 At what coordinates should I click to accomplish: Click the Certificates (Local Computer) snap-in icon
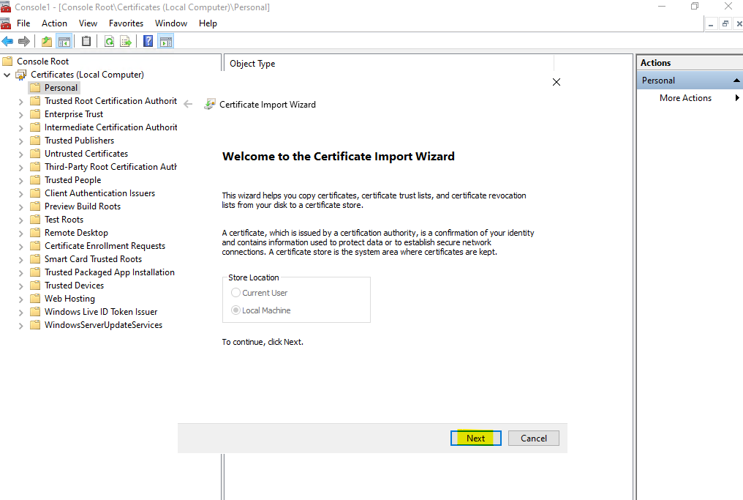[x=21, y=75]
